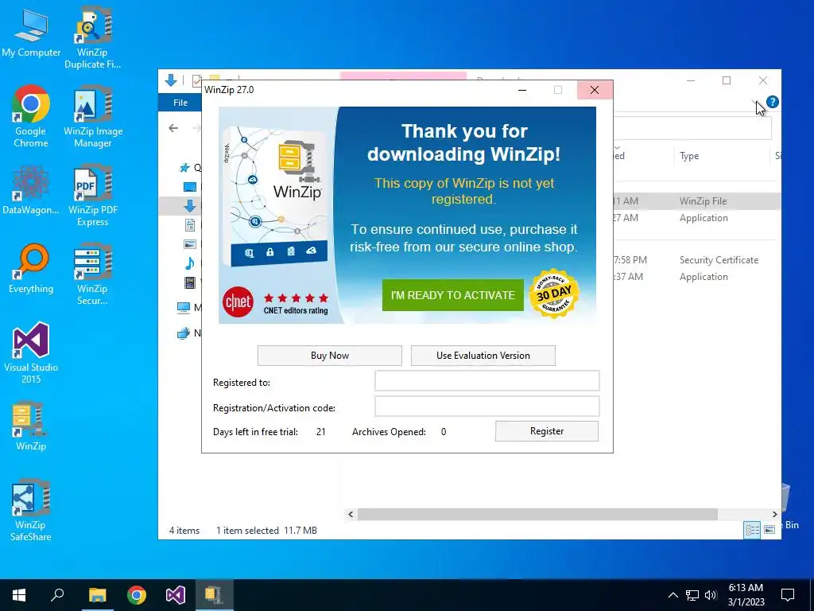Viewport: 814px width, 611px height.
Task: Open WinZip PDF Express desktop shortcut
Action: (93, 195)
